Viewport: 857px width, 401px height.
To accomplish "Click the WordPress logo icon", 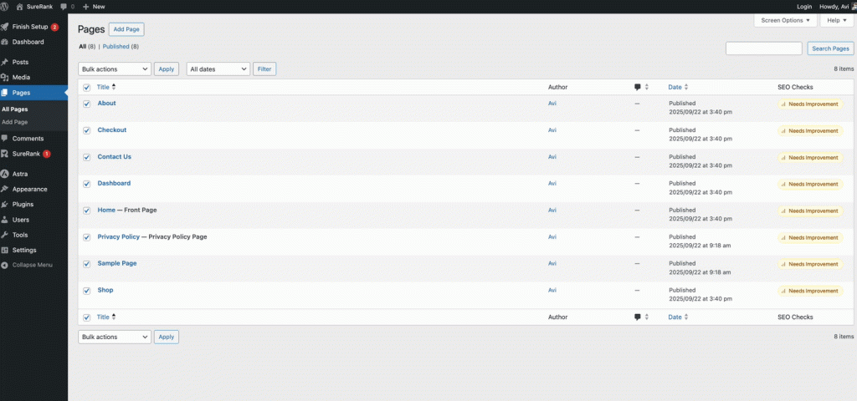I will coord(6,6).
